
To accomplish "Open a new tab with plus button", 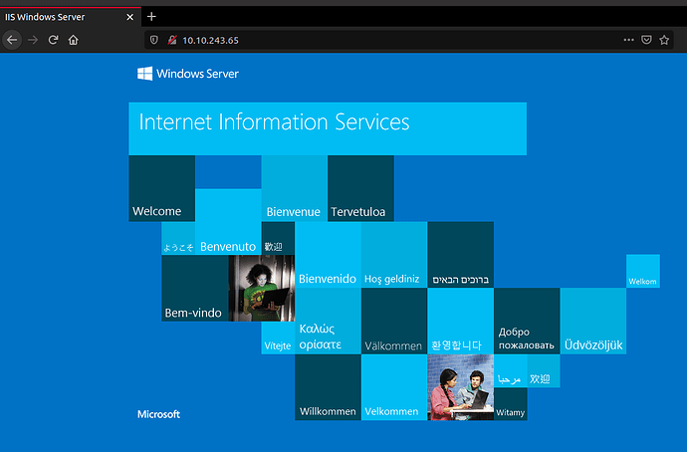I will [151, 17].
